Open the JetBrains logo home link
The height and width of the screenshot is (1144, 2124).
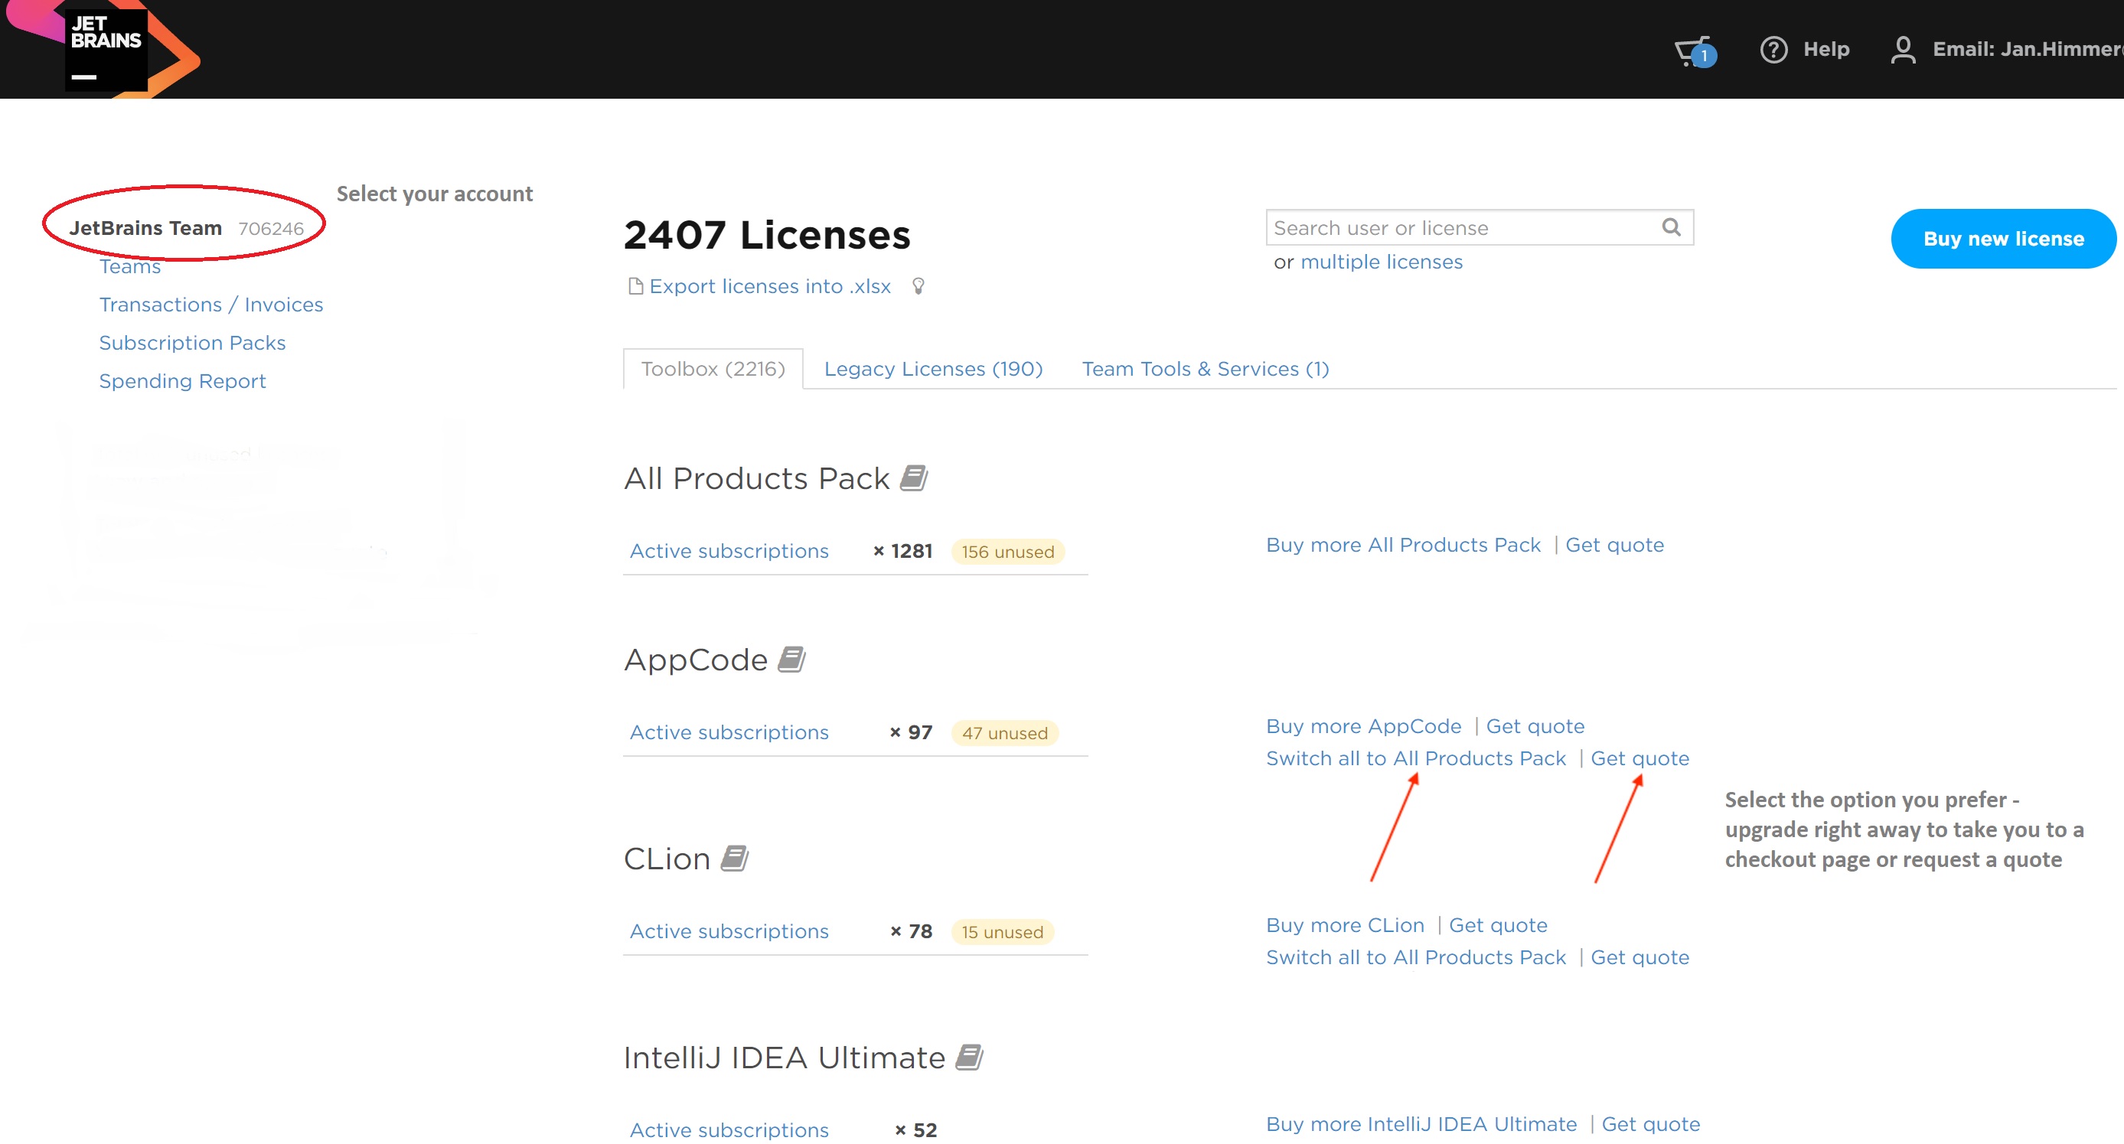[106, 50]
